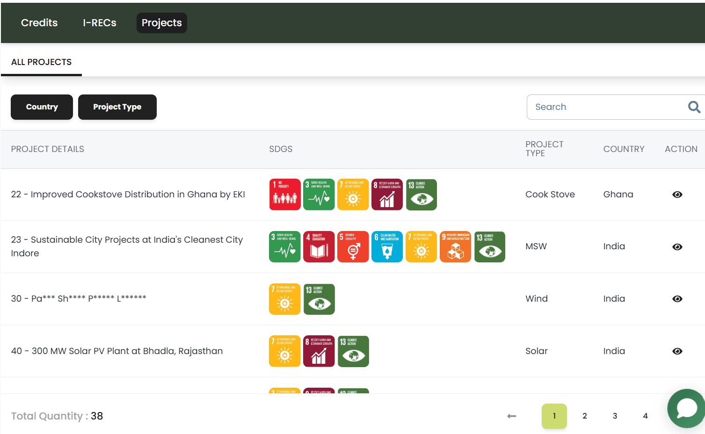
Task: Open the Project Type filter dropdown
Action: (x=117, y=107)
